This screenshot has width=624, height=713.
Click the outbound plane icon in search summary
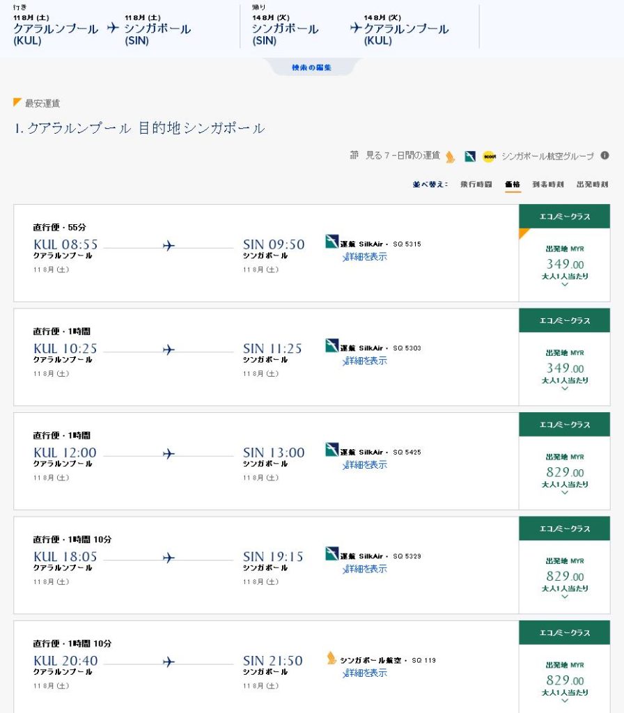click(113, 28)
